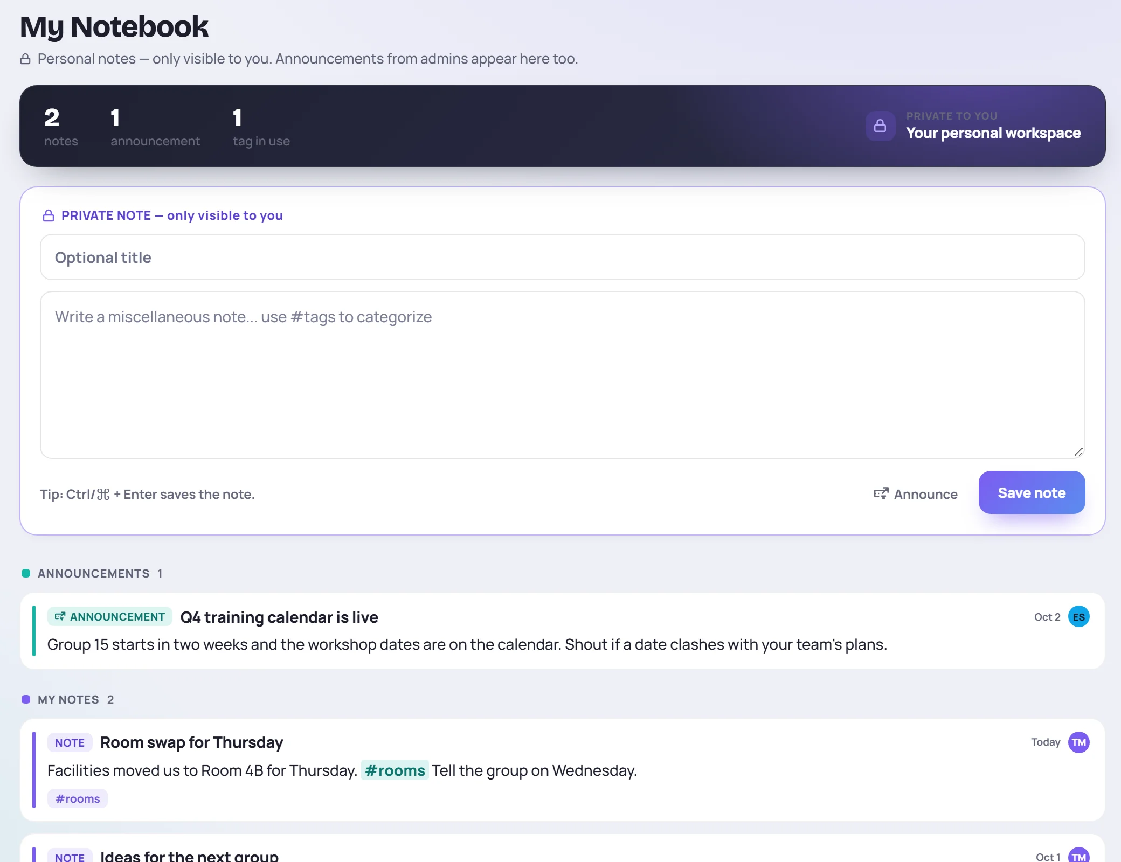Focus the Optional title field
Screen dimensions: 1121x862
click(x=562, y=257)
